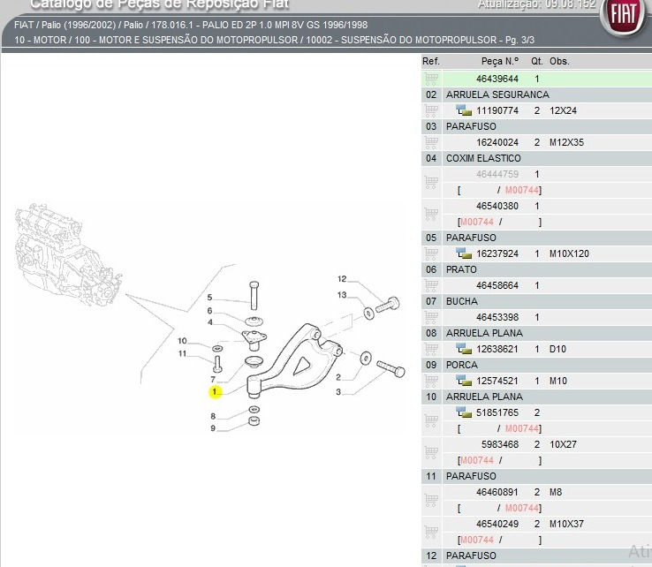This screenshot has width=652, height=567.
Task: Click cart icon for part 16237924
Action: [x=431, y=253]
